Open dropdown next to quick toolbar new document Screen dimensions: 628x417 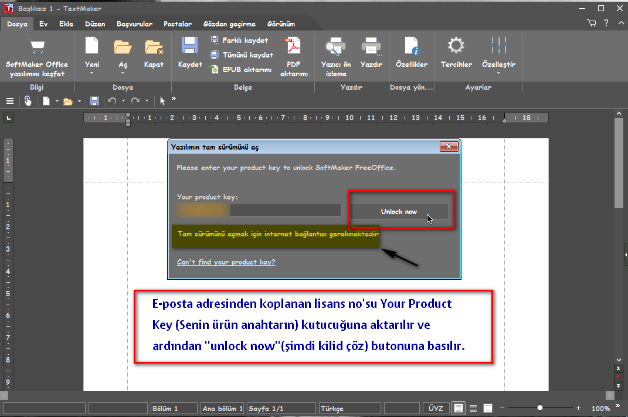coord(57,101)
